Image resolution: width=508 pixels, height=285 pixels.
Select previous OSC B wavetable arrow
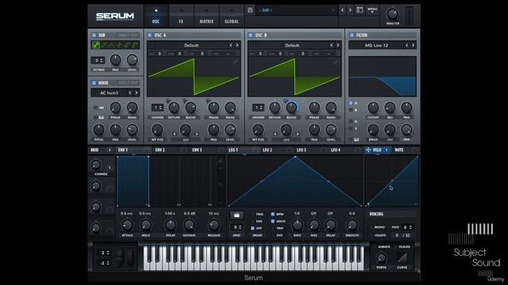point(332,45)
